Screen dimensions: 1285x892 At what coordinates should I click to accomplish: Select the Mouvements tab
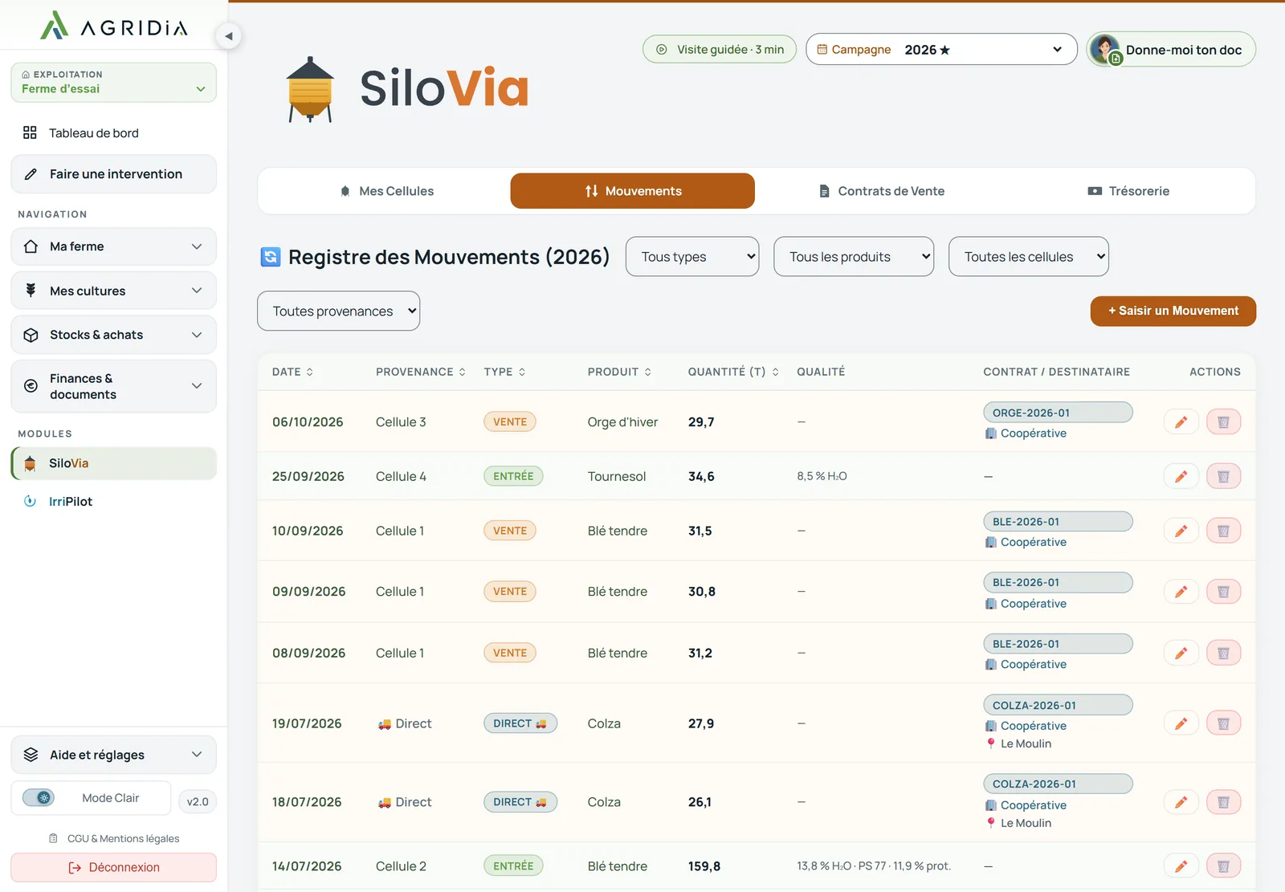tap(633, 191)
